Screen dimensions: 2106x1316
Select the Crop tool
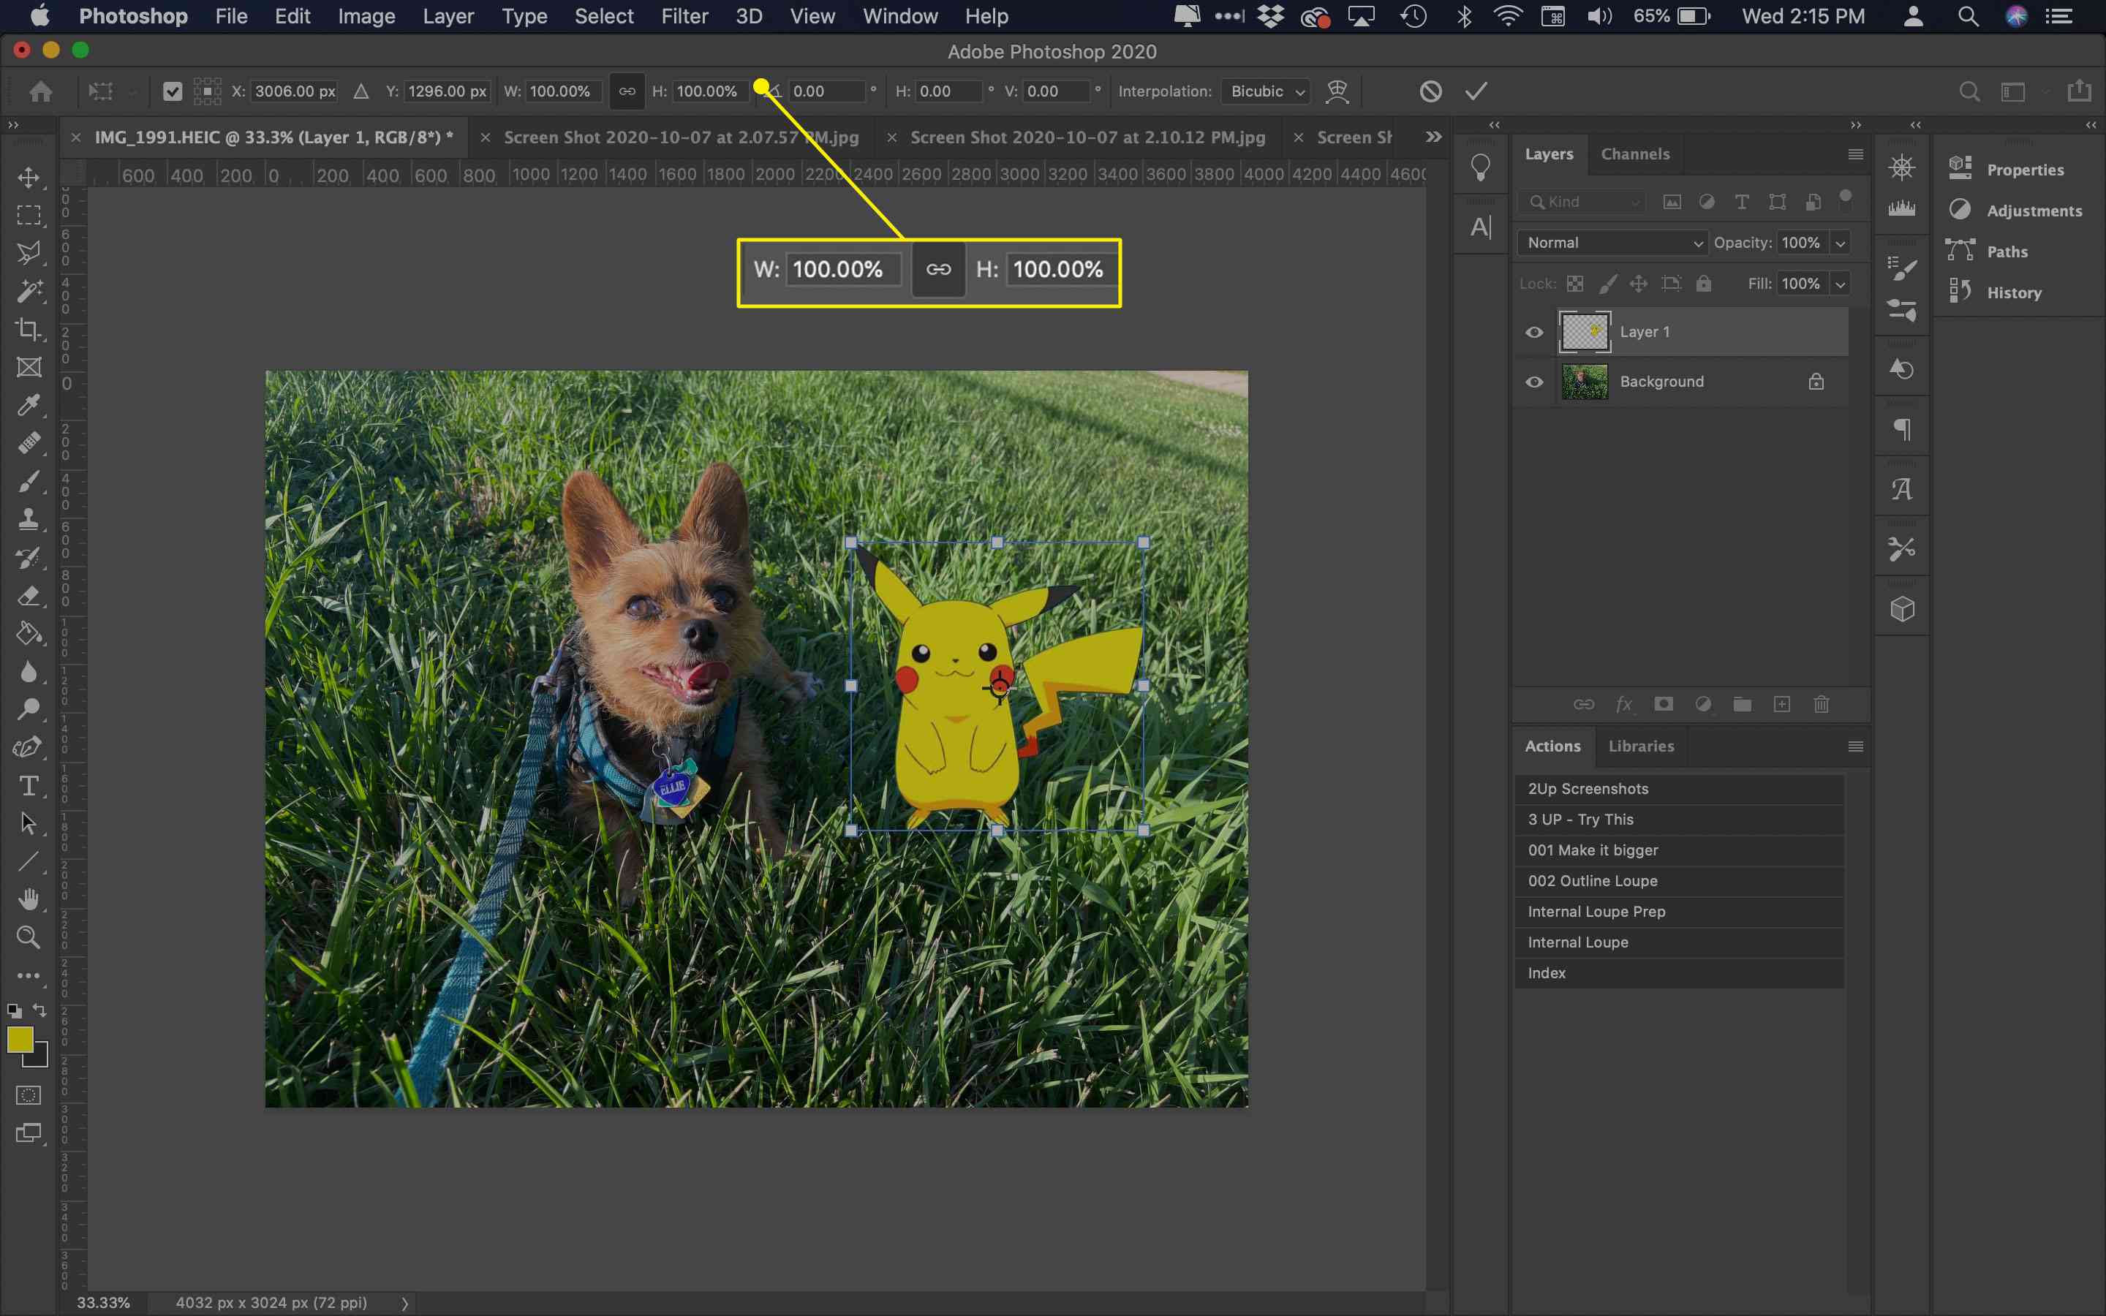pos(29,329)
